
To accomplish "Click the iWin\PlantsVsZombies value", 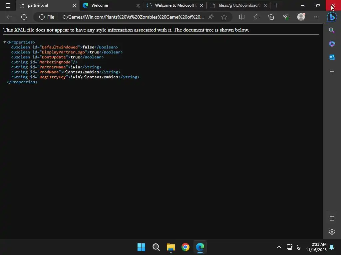I will point(94,77).
